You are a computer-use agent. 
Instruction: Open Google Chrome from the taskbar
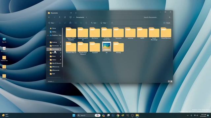[x=118, y=115]
